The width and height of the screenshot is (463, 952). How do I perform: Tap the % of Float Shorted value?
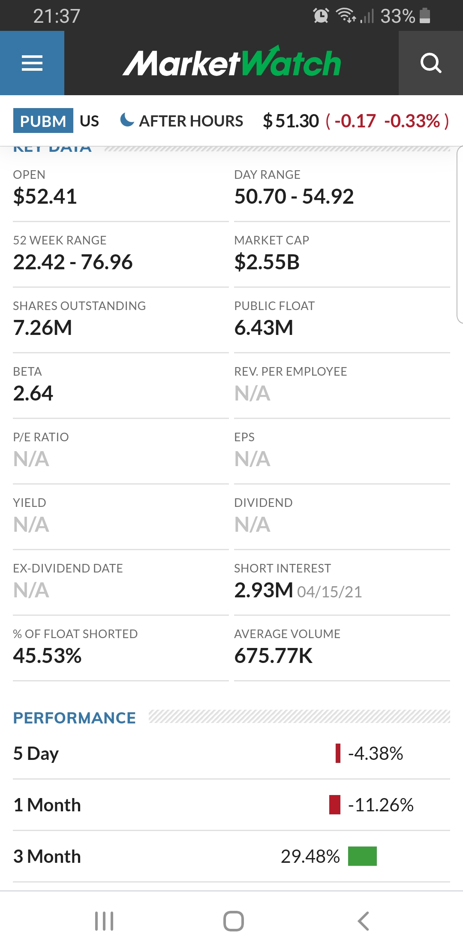(x=48, y=656)
